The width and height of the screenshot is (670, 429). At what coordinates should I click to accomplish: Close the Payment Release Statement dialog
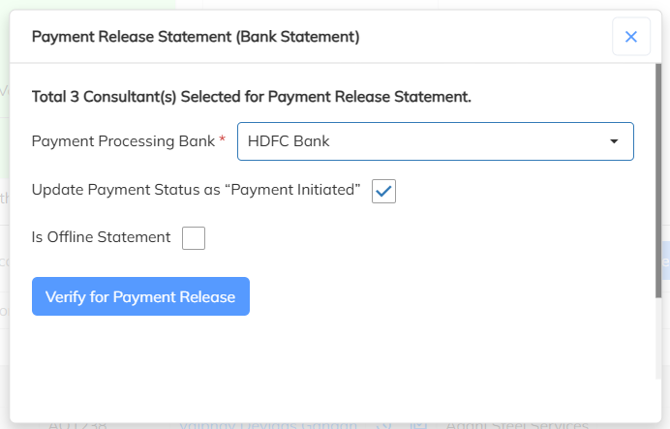(x=630, y=37)
